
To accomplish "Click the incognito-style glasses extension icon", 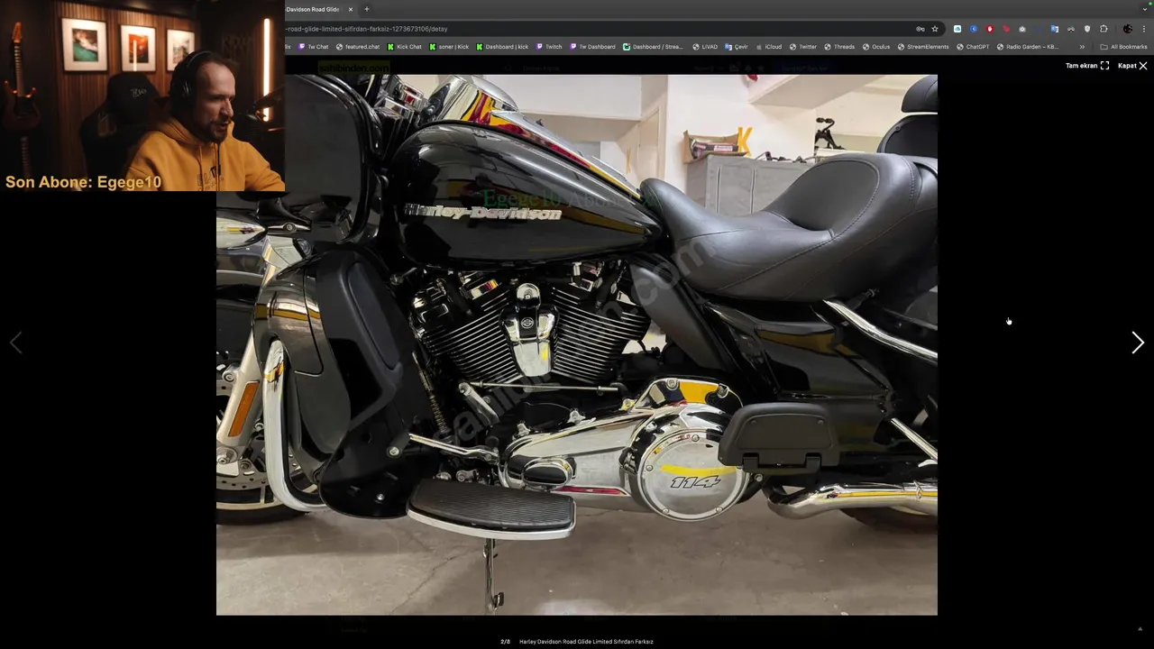I will [1071, 29].
